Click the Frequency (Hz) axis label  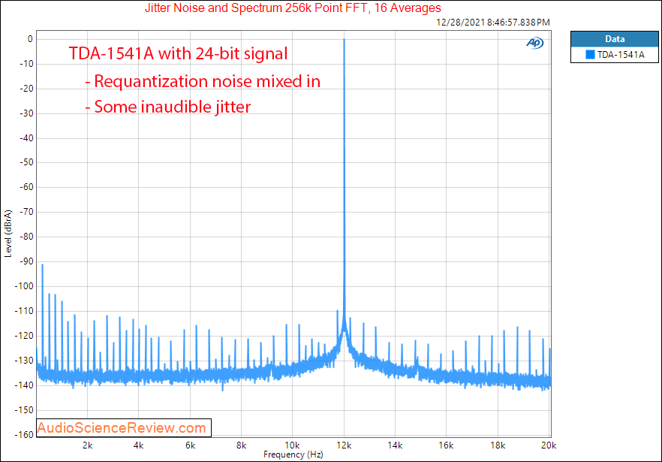[293, 454]
